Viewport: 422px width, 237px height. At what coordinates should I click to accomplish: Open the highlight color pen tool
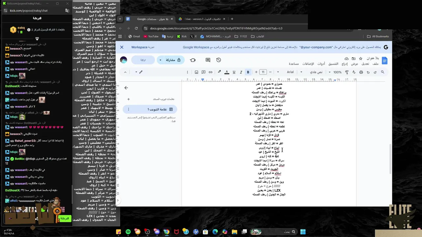coord(220,72)
